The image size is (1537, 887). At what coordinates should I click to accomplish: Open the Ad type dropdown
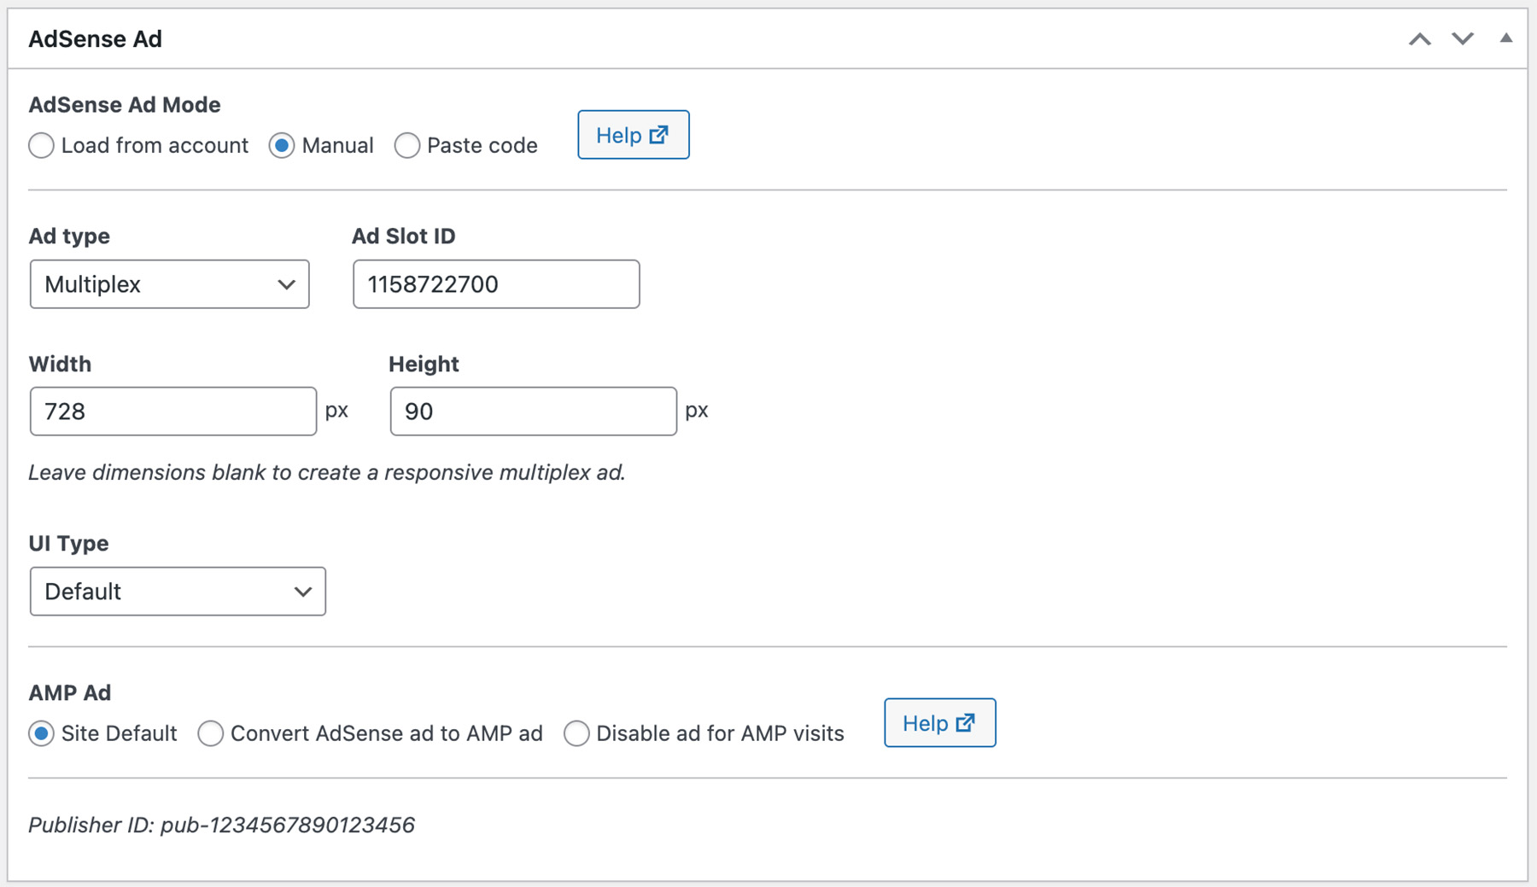(170, 284)
